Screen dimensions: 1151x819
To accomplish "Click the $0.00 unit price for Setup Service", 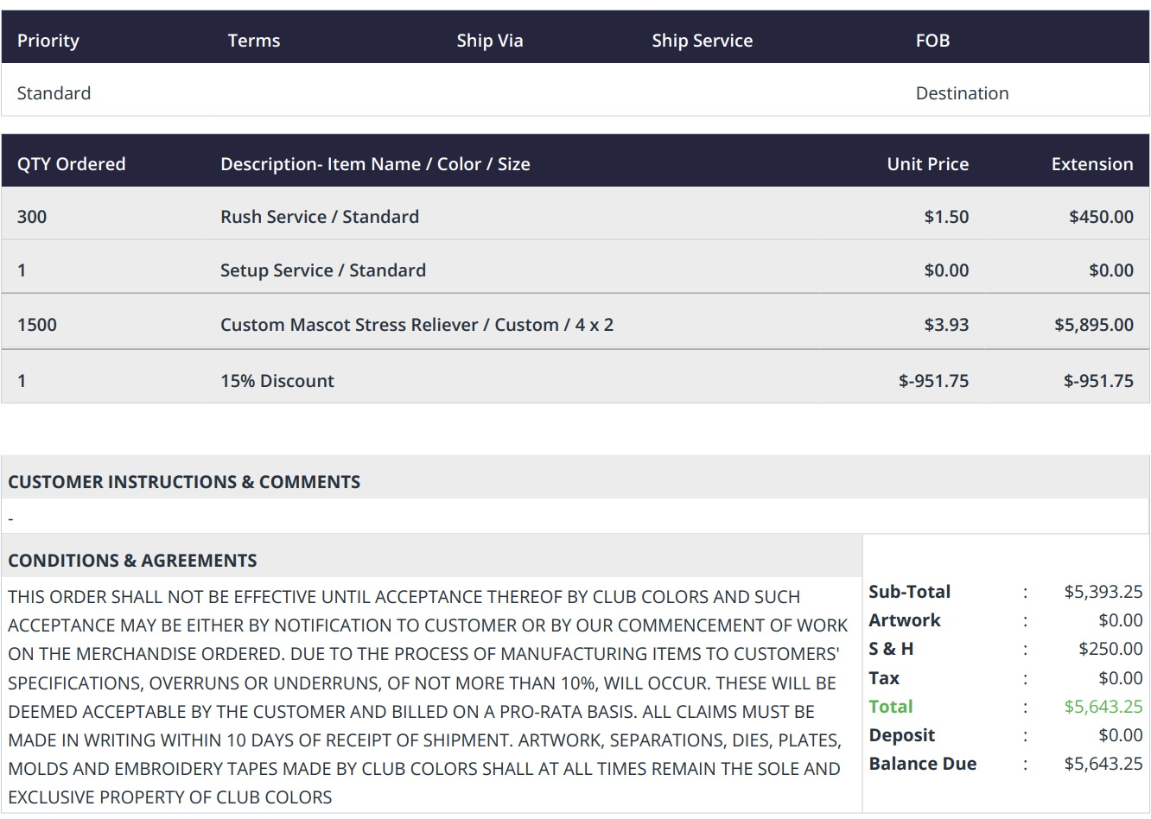I will 946,270.
